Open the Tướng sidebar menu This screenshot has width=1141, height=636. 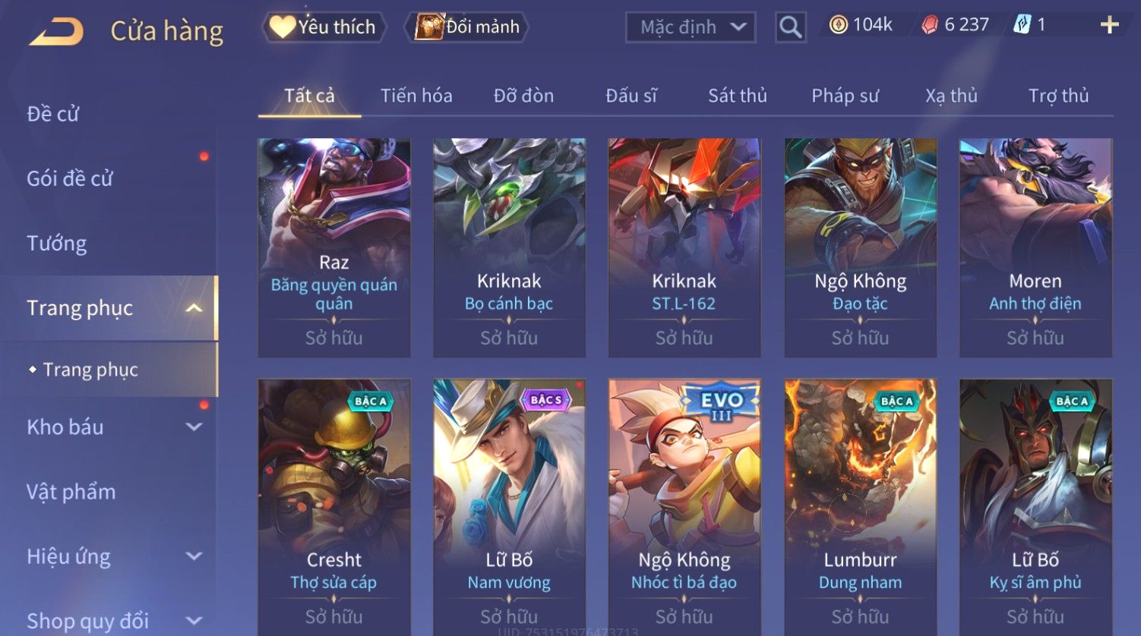[57, 244]
